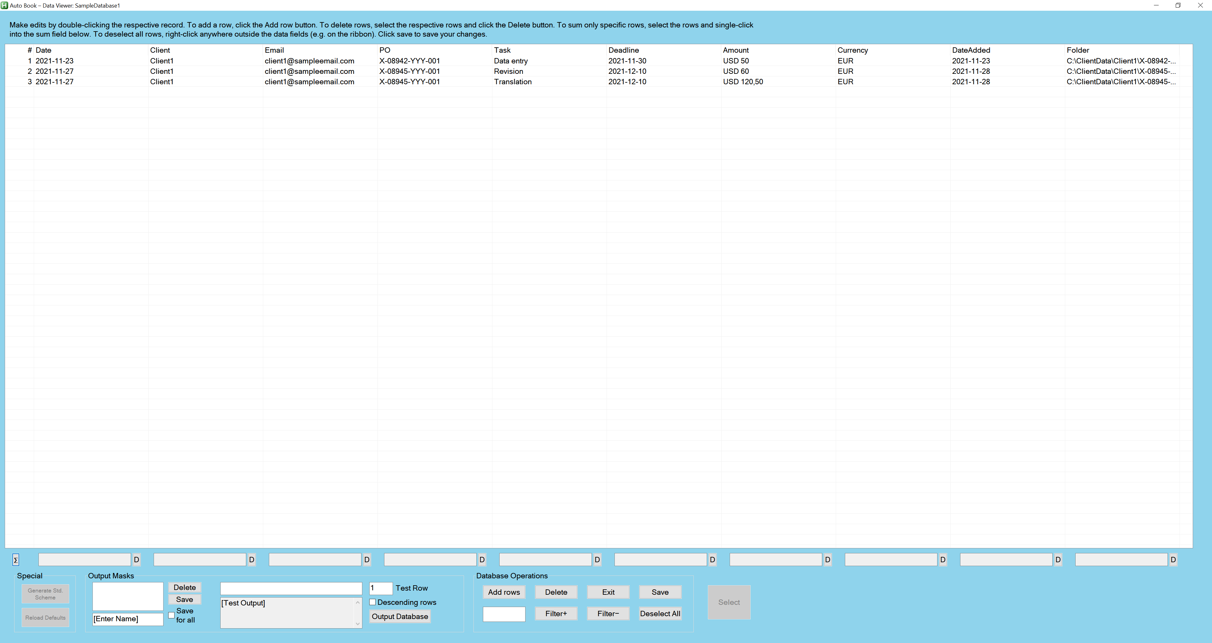This screenshot has width=1212, height=643.
Task: Click into the Enter Name input field
Action: click(x=128, y=619)
